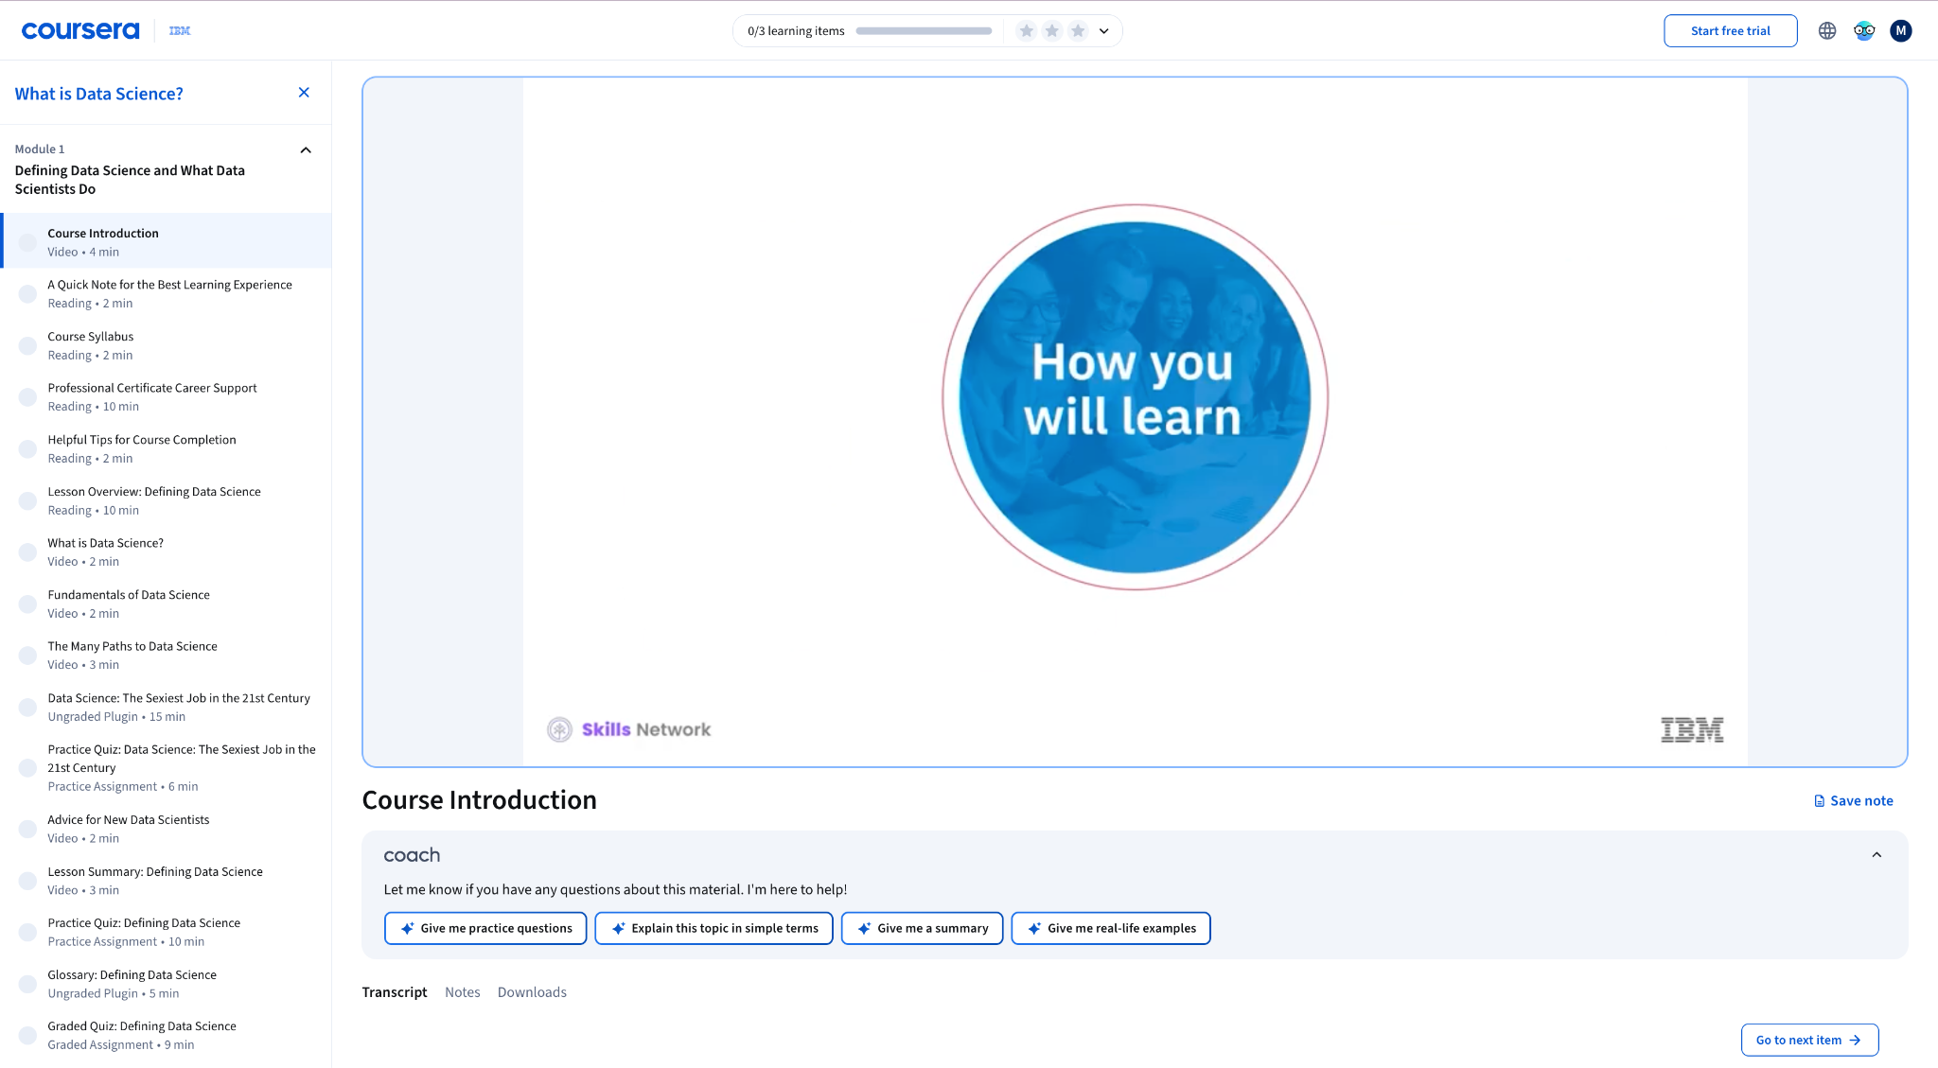The width and height of the screenshot is (1938, 1068).
Task: Click Go to next item
Action: 1808,1039
